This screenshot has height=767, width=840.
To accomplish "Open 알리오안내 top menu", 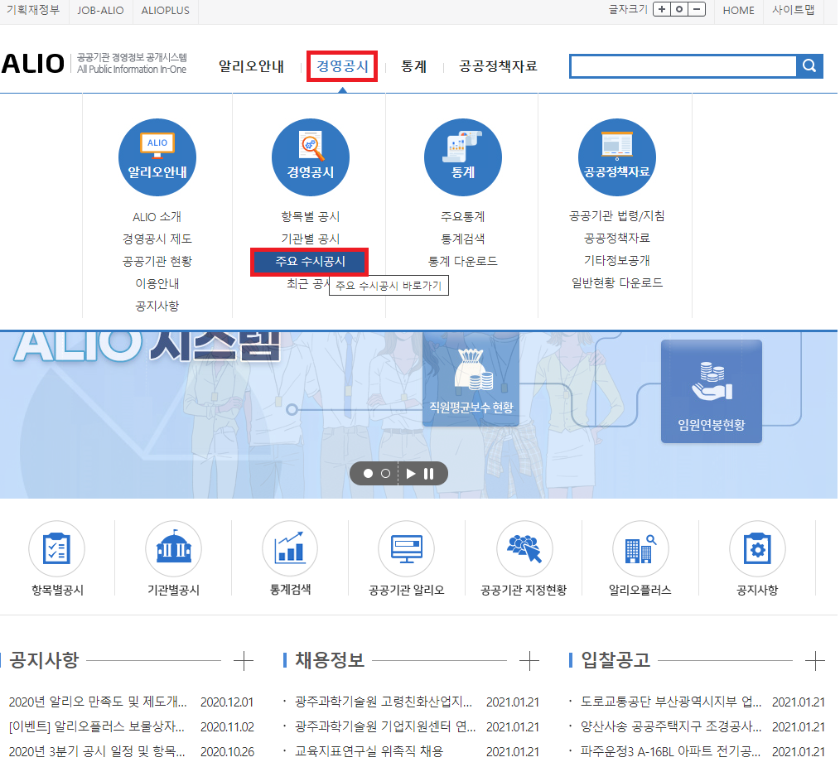I will click(251, 66).
